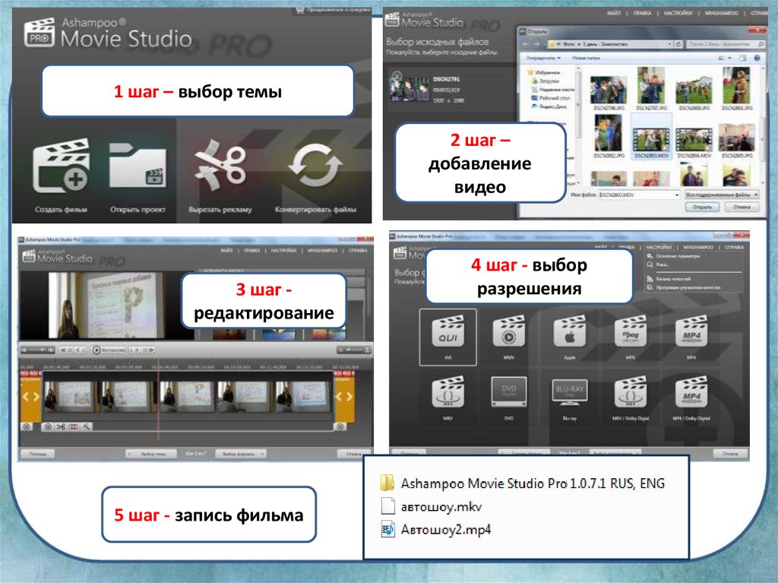Choose Каналы новостей from the Настройки menu
The image size is (778, 583).
coord(673,279)
